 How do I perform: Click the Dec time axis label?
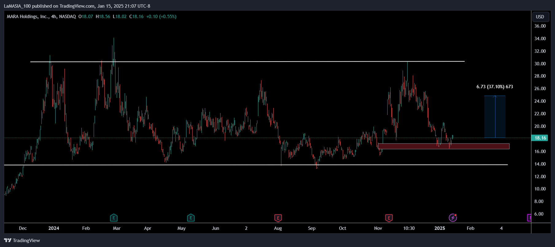(x=23, y=228)
